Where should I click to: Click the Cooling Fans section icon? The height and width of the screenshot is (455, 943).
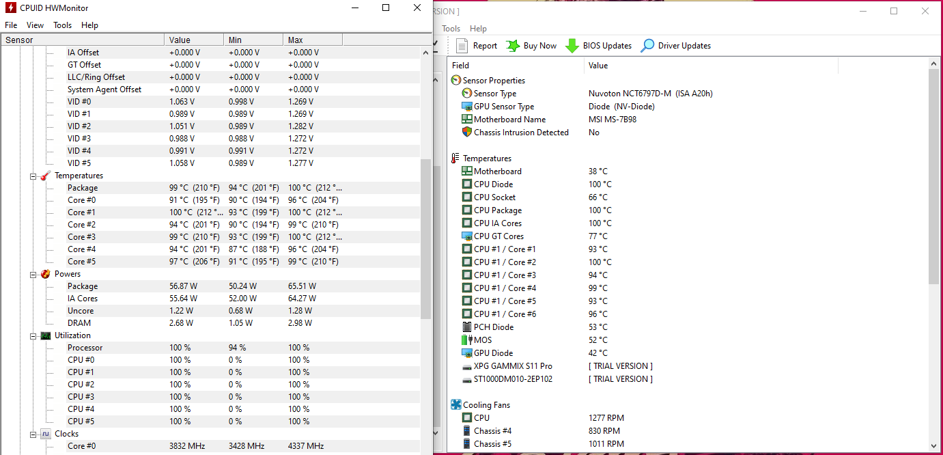pos(456,405)
